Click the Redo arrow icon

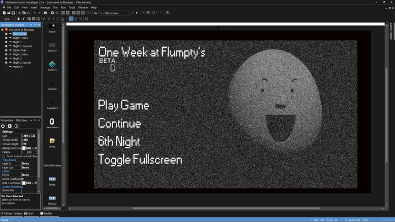pyautogui.click(x=39, y=13)
